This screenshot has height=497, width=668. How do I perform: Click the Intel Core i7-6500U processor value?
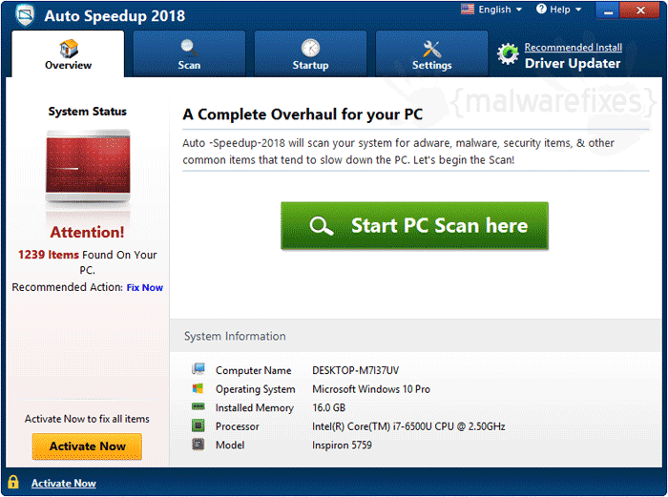pyautogui.click(x=408, y=426)
